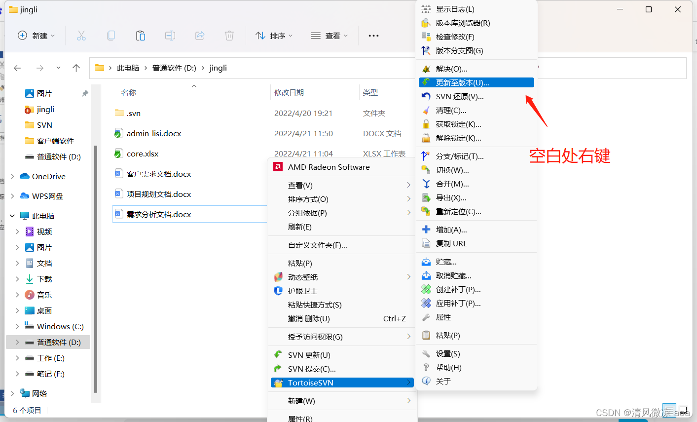The width and height of the screenshot is (697, 422).
Task: Select the .svn folder
Action: tap(134, 114)
